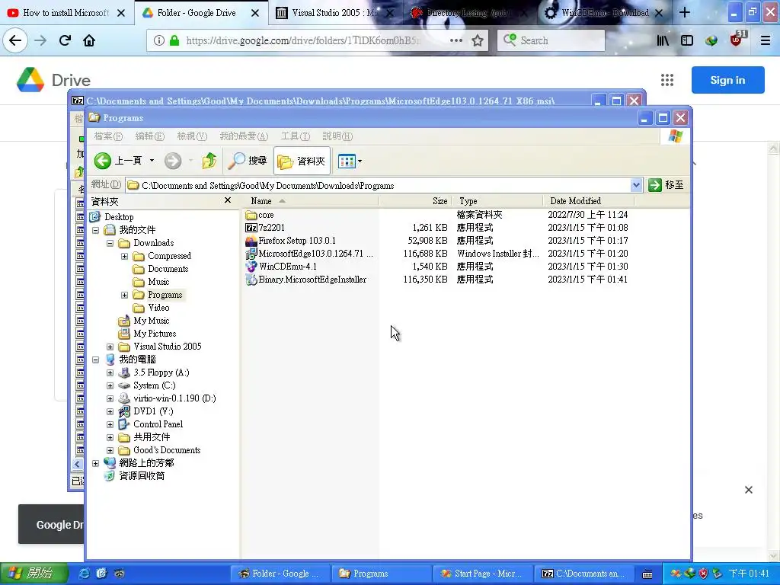Image resolution: width=780 pixels, height=585 pixels.
Task: Select the Video folder in tree
Action: tap(158, 308)
